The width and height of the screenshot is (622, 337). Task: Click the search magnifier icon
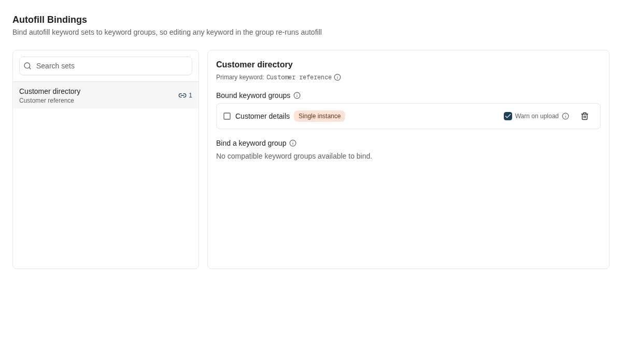coord(27,66)
